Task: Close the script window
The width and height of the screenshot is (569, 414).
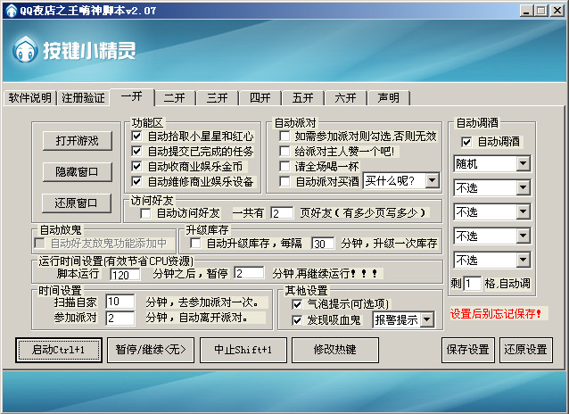Action: 557,11
